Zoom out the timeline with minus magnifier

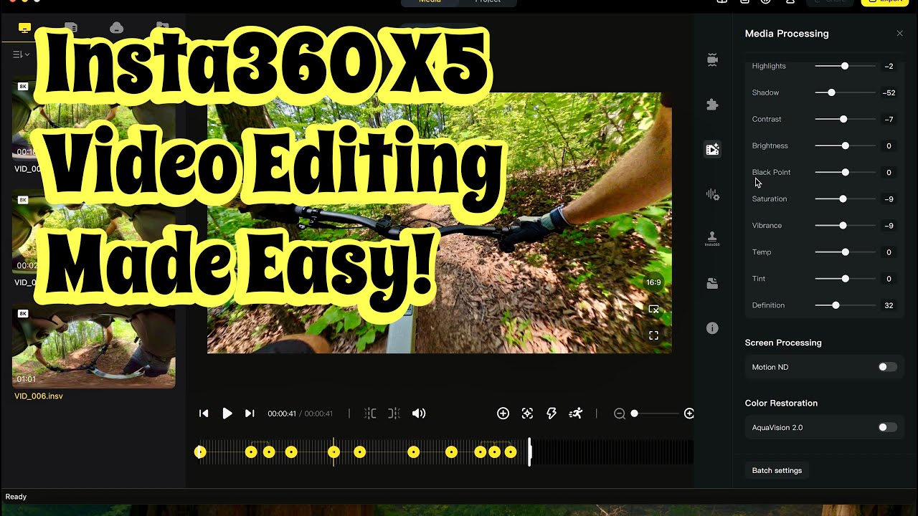(620, 414)
